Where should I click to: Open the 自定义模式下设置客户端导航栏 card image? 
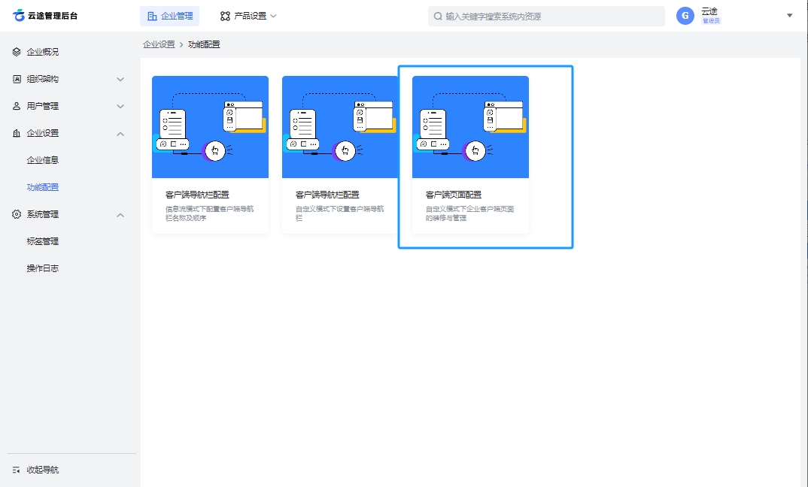tap(340, 127)
